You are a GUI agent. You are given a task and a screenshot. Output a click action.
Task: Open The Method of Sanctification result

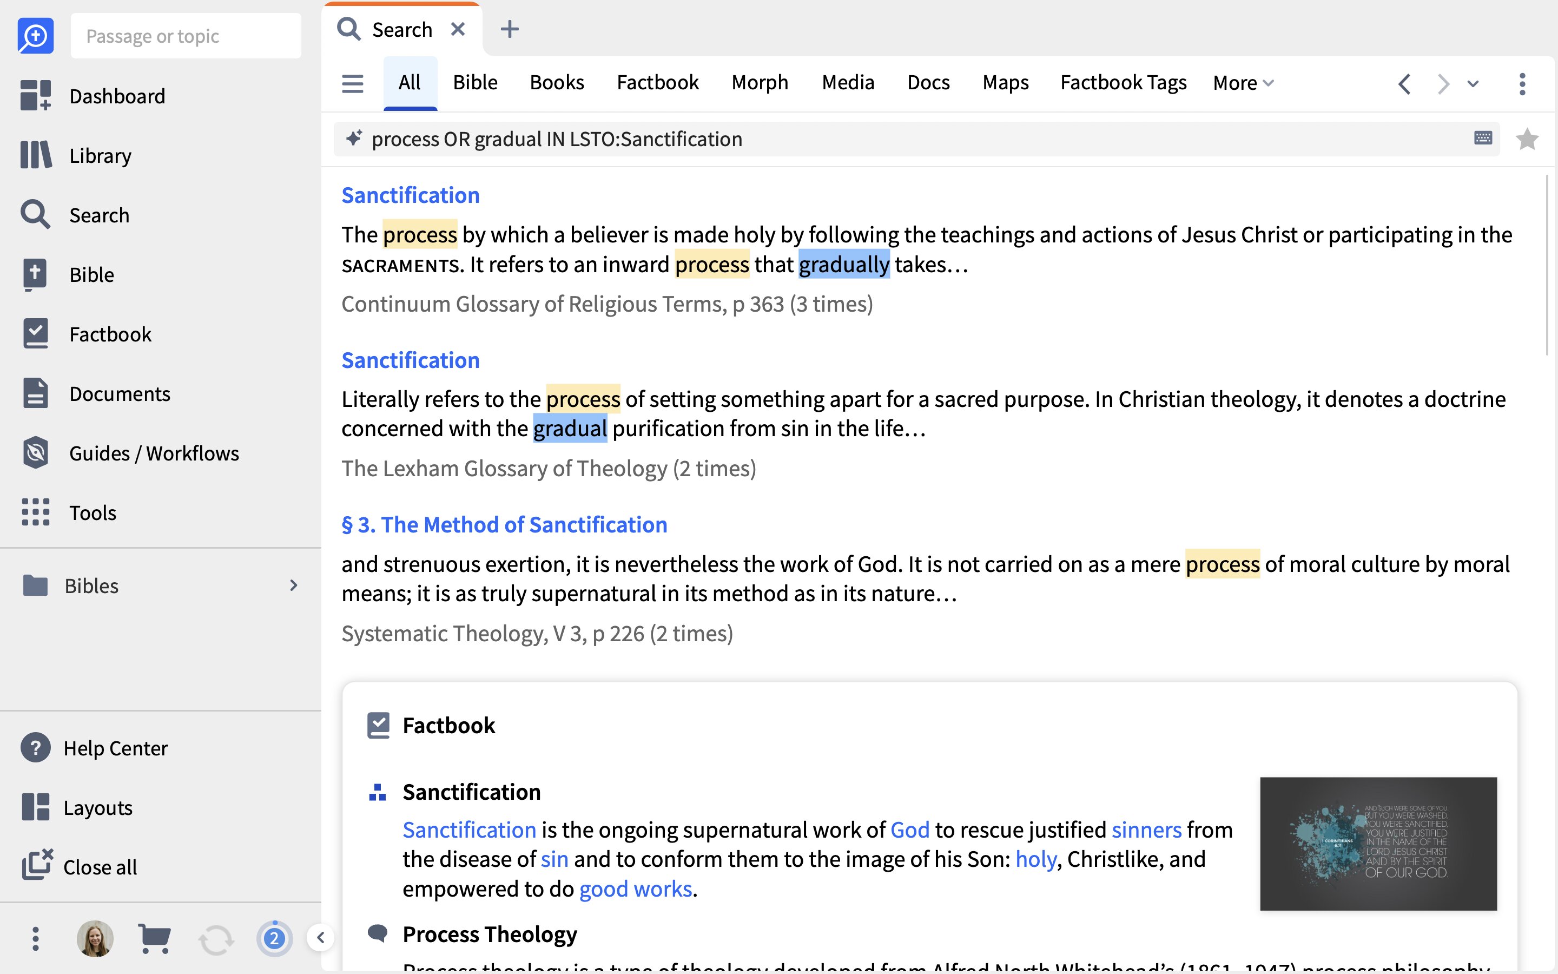(504, 524)
